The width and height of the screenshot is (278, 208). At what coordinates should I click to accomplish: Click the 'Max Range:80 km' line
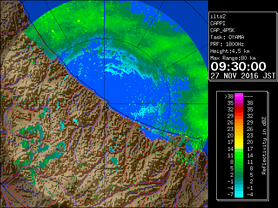[x=233, y=58]
